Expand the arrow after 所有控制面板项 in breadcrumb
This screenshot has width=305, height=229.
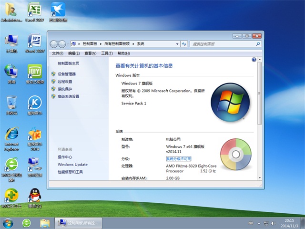coord(134,44)
